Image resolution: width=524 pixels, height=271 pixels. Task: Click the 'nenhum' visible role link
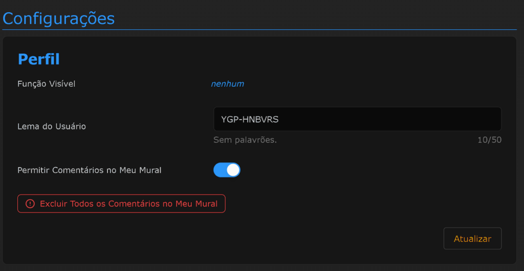click(227, 84)
